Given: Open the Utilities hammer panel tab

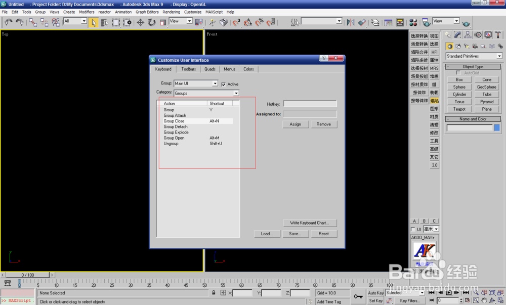Looking at the screenshot, I should coord(498,35).
